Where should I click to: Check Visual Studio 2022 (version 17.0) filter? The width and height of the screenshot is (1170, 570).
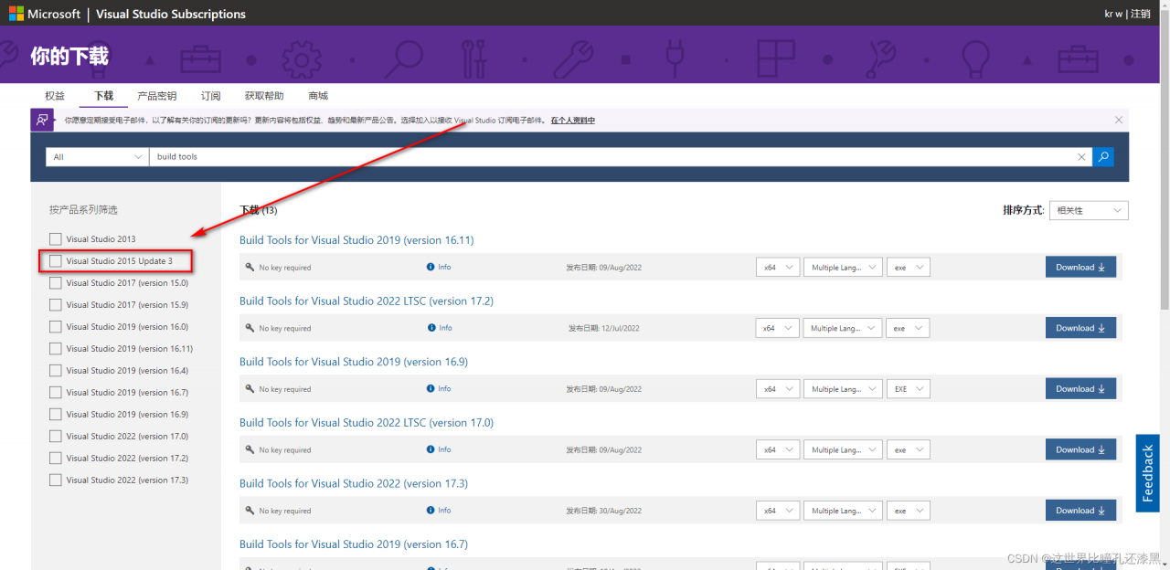tap(56, 437)
